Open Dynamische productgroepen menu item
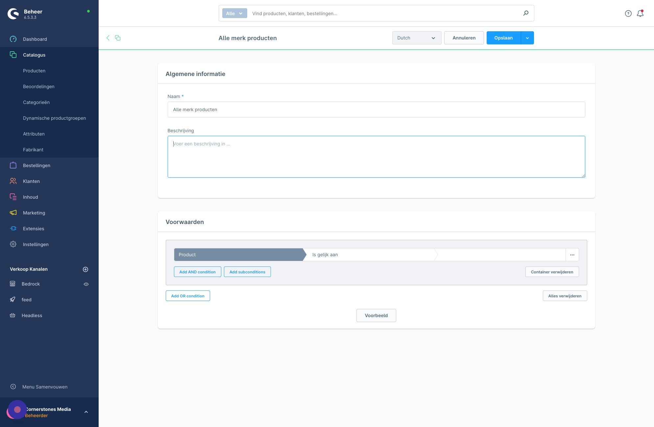Image resolution: width=654 pixels, height=427 pixels. click(54, 118)
